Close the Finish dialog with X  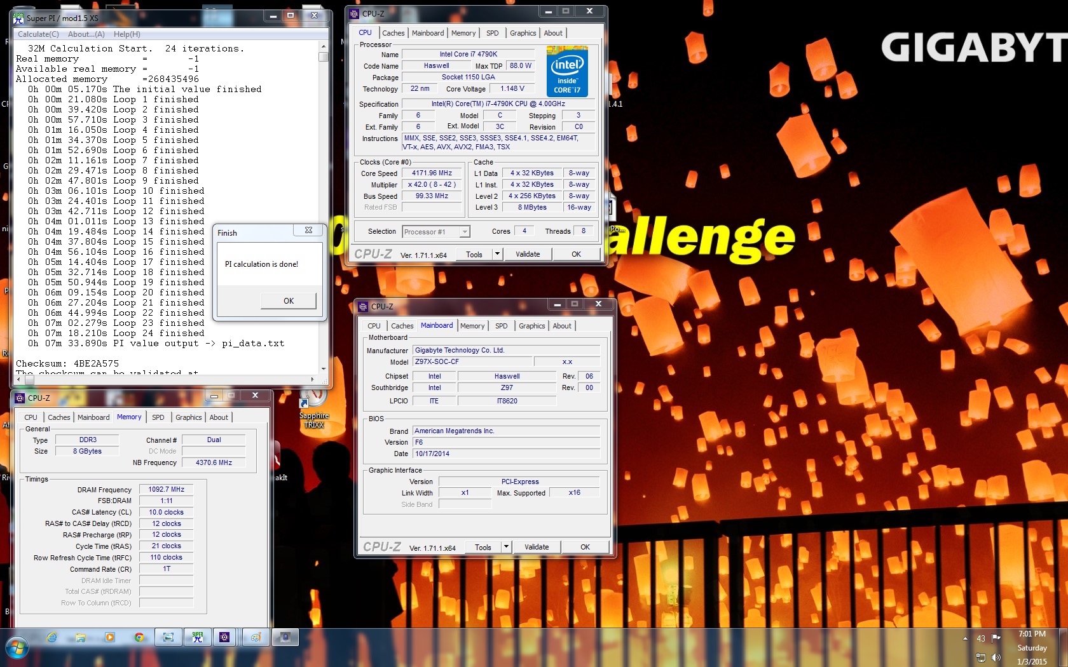(308, 230)
